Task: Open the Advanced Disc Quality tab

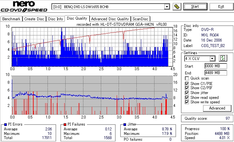Action: point(110,19)
